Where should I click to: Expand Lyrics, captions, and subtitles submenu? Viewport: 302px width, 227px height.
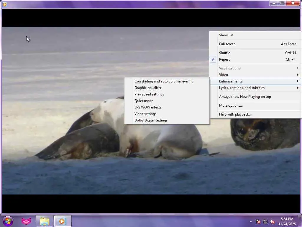tap(242, 88)
